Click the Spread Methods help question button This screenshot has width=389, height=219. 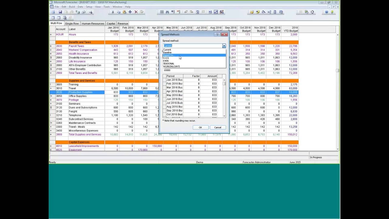217,35
